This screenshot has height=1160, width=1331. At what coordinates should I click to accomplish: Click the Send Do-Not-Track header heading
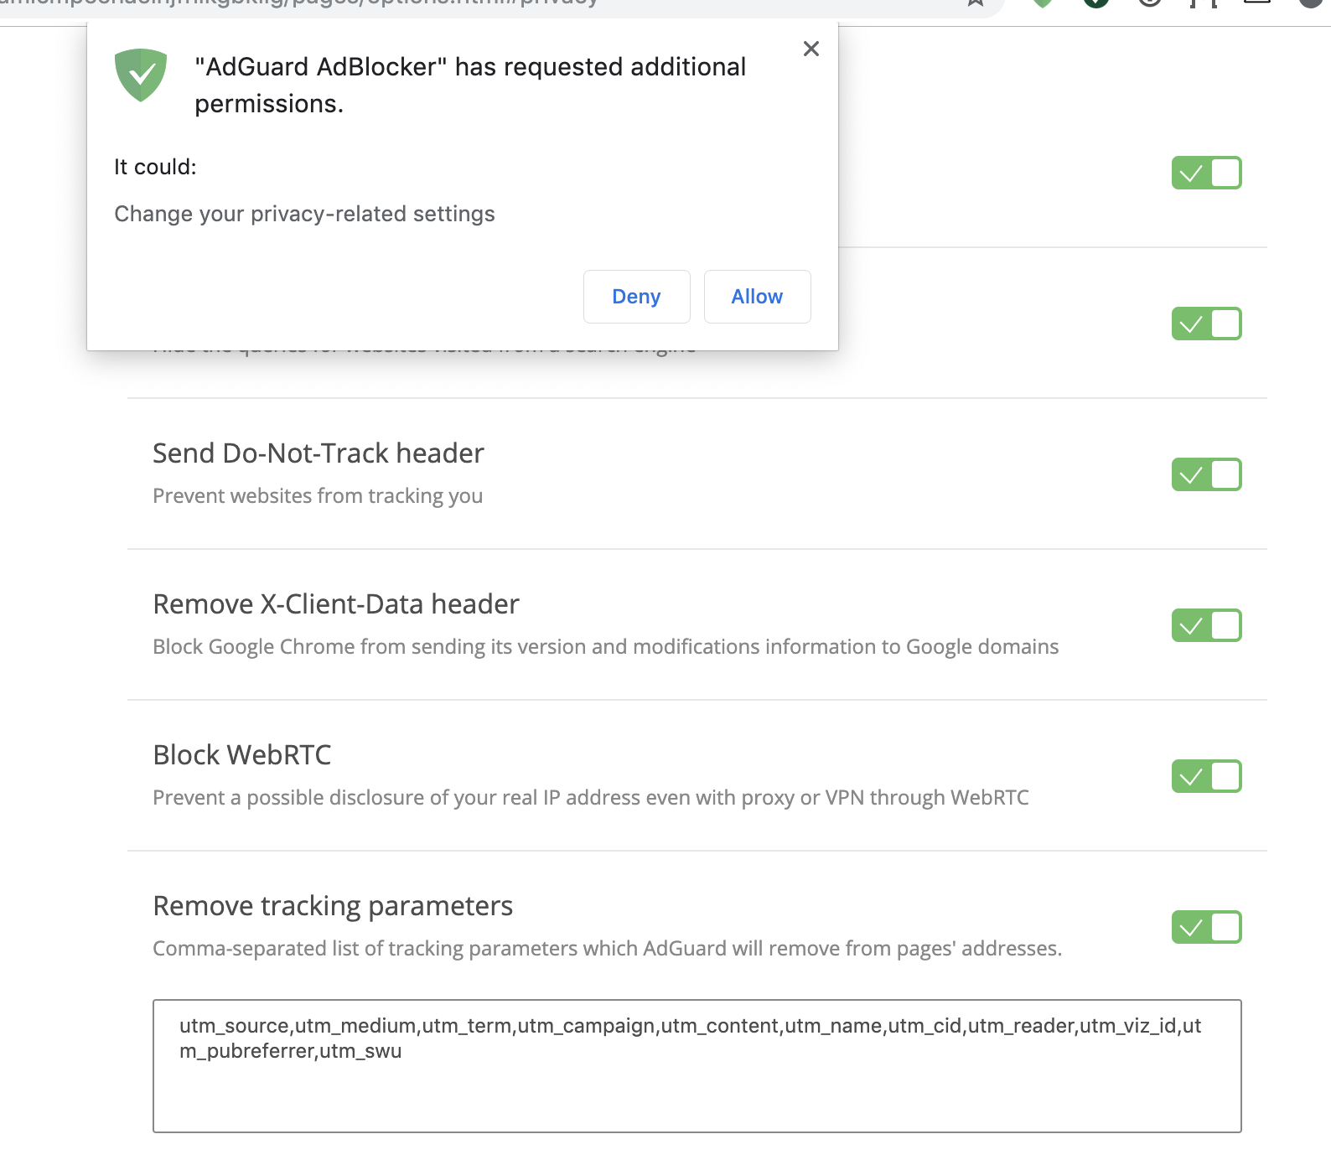pos(318,453)
